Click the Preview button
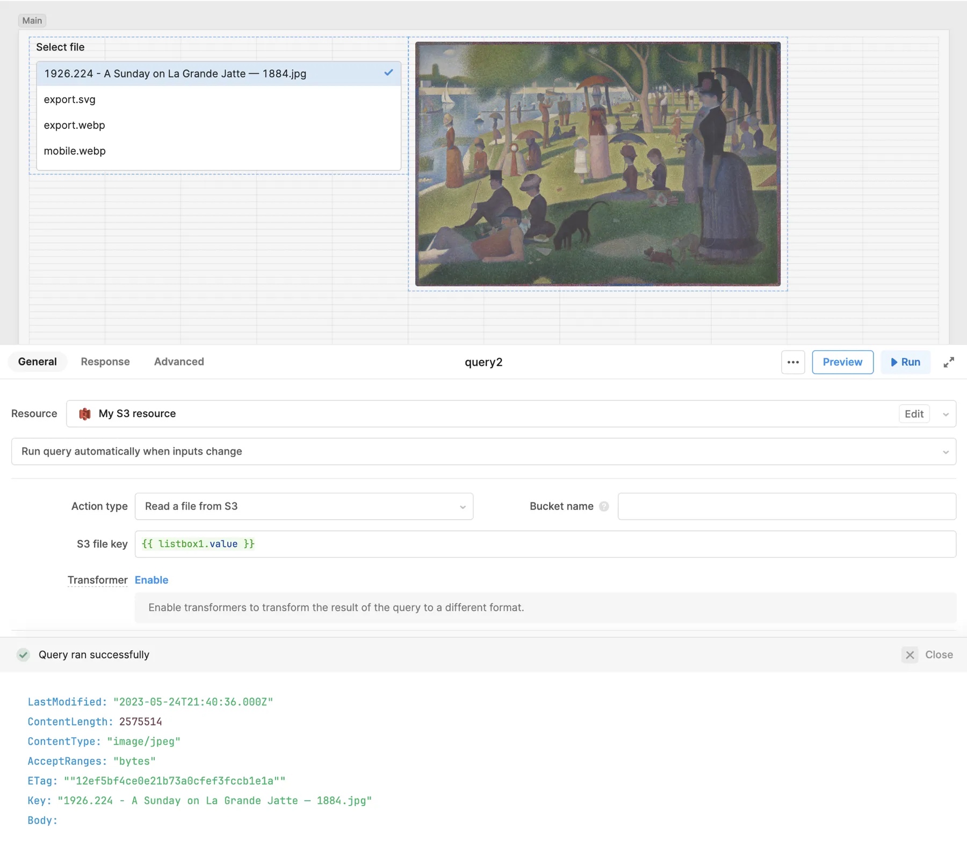967x848 pixels. click(842, 362)
